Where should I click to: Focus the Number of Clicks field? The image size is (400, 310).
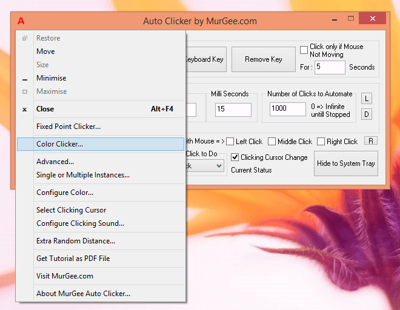click(x=288, y=109)
